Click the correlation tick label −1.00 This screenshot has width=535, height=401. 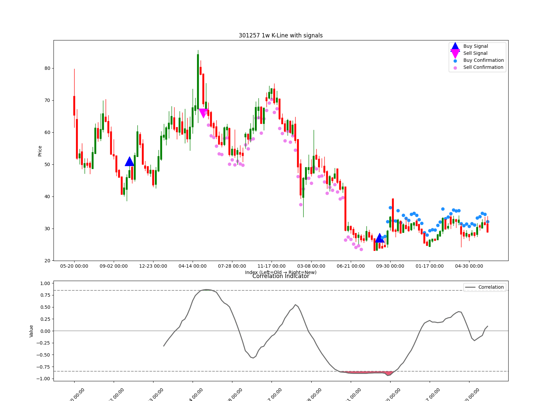tap(43, 379)
